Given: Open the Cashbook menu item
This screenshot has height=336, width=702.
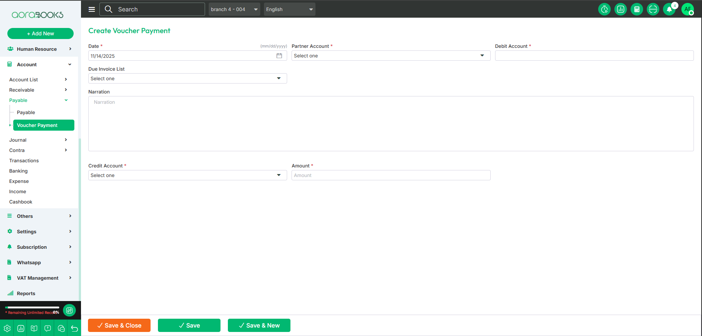Looking at the screenshot, I should tap(21, 202).
